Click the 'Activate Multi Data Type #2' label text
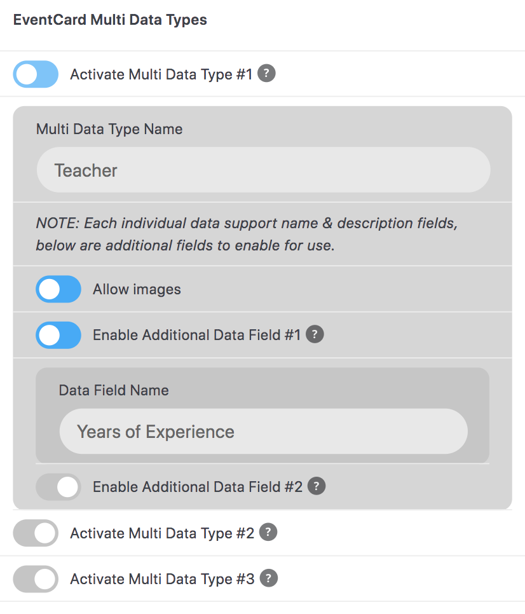 [x=162, y=533]
